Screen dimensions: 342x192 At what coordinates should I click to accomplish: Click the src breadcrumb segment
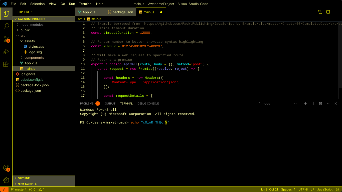(80, 19)
